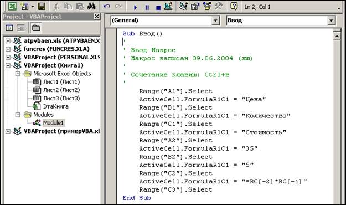This screenshot has width=346, height=205.
Task: Click the Range("C3").Select line
Action: coord(175,189)
